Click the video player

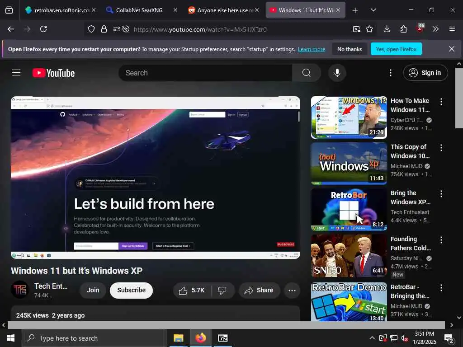[156, 178]
